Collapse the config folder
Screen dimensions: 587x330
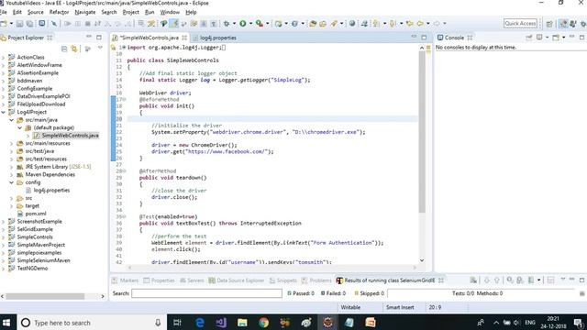(x=12, y=182)
